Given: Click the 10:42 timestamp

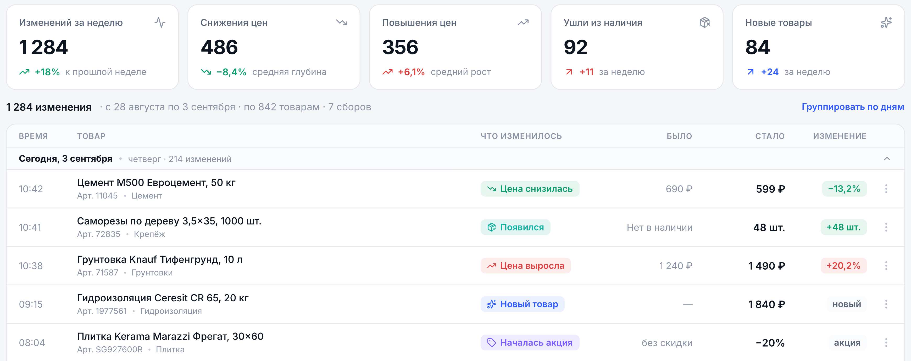Looking at the screenshot, I should (31, 189).
